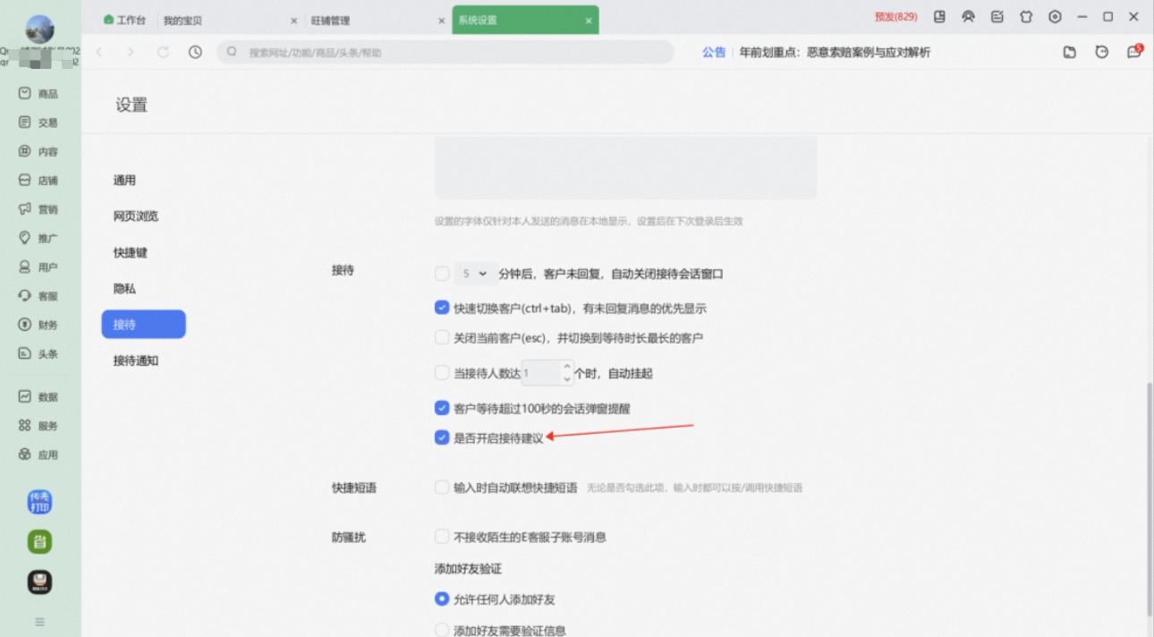Close the 系统设置 tab
Screen dimensions: 1154x637
coord(588,21)
